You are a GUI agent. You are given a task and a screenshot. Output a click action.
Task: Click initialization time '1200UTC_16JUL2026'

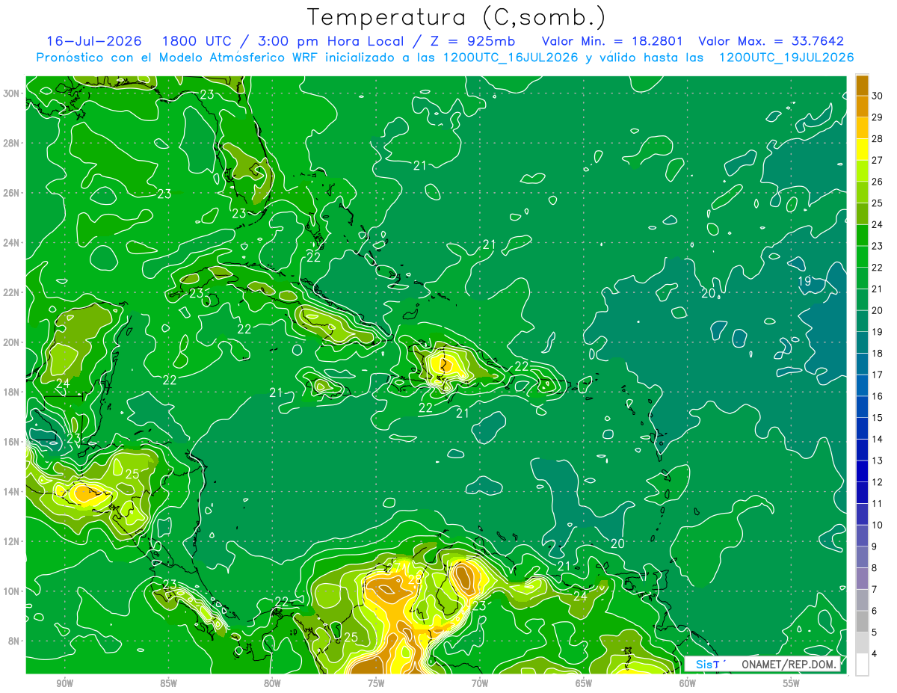(x=511, y=58)
